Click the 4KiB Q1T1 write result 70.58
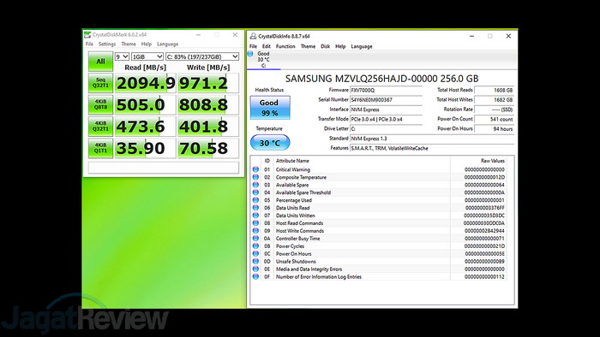Viewport: 600px width, 337px height. 208,148
